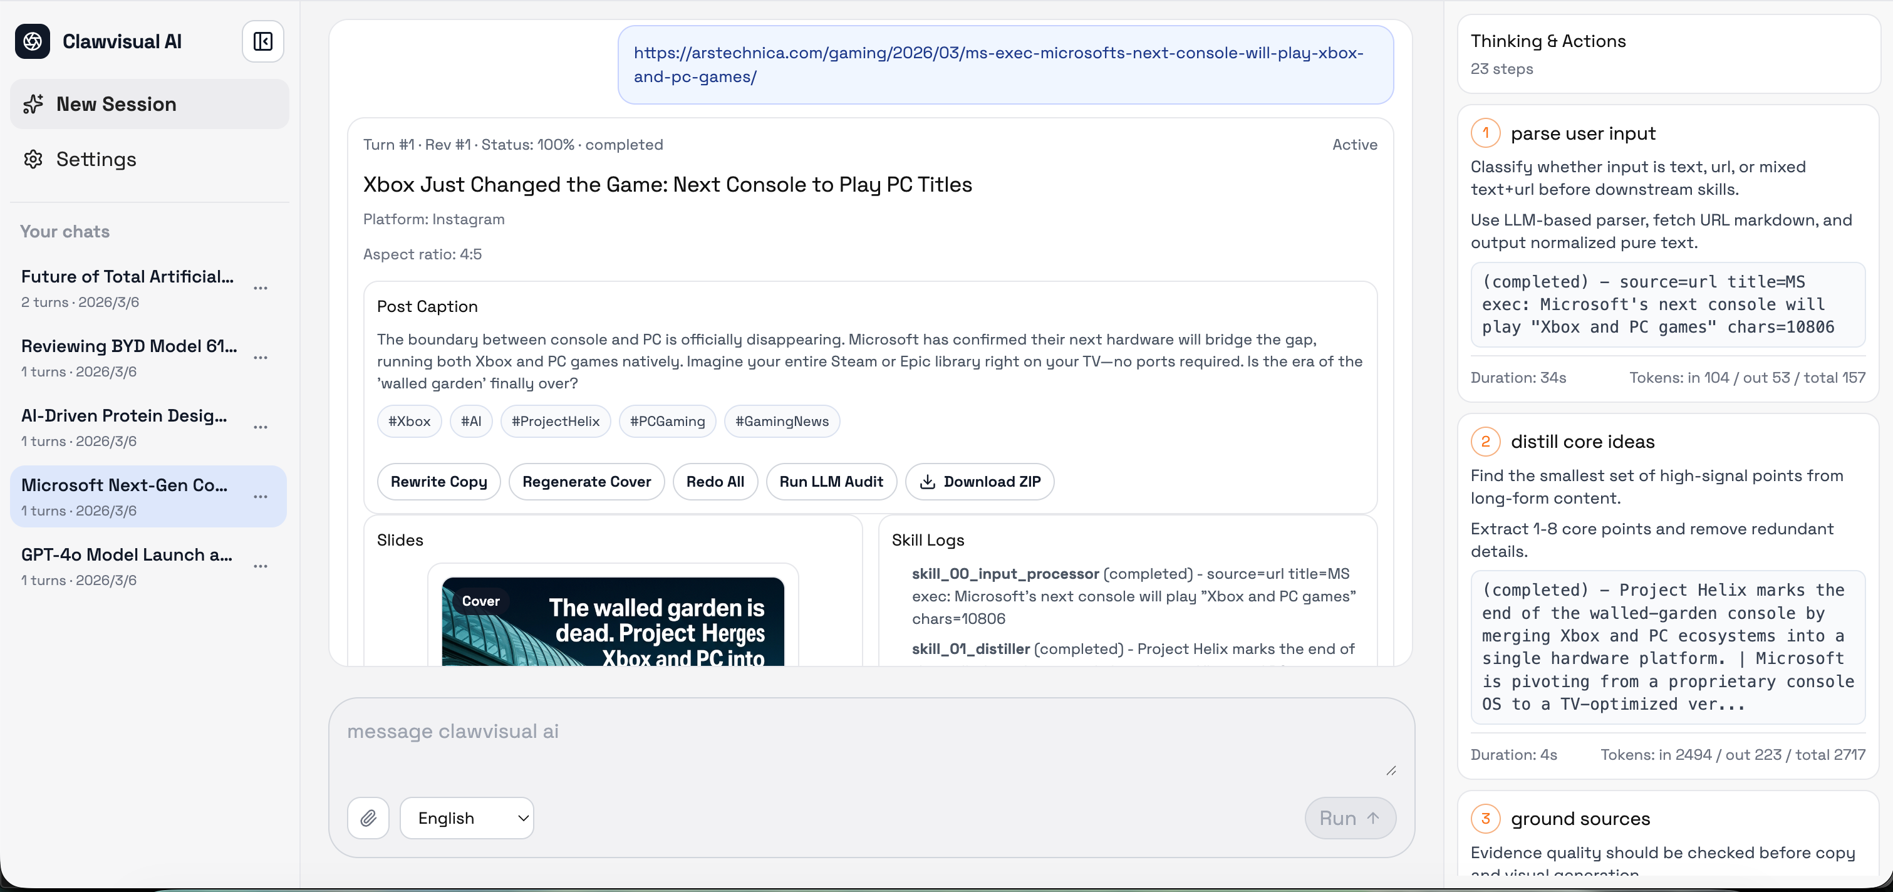The height and width of the screenshot is (892, 1893).
Task: Click the Settings gear icon
Action: [33, 160]
